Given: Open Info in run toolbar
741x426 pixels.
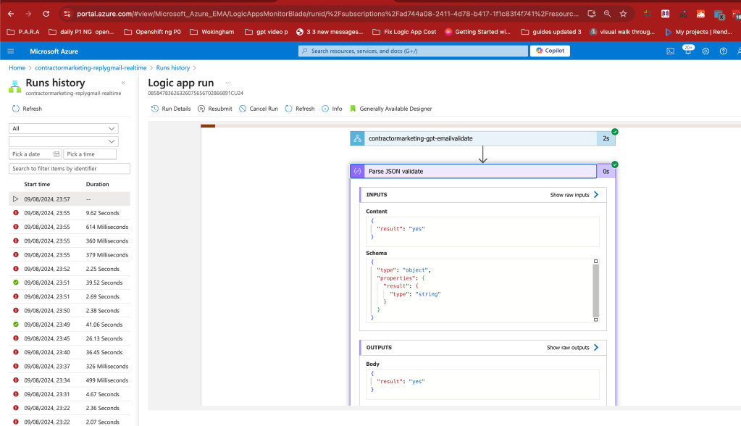Looking at the screenshot, I should point(332,109).
